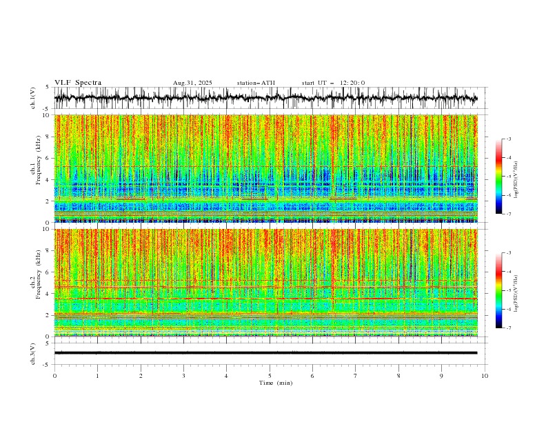546x422 pixels.
Task: Click the 'ch.3(V)' axis label
Action: pos(33,354)
